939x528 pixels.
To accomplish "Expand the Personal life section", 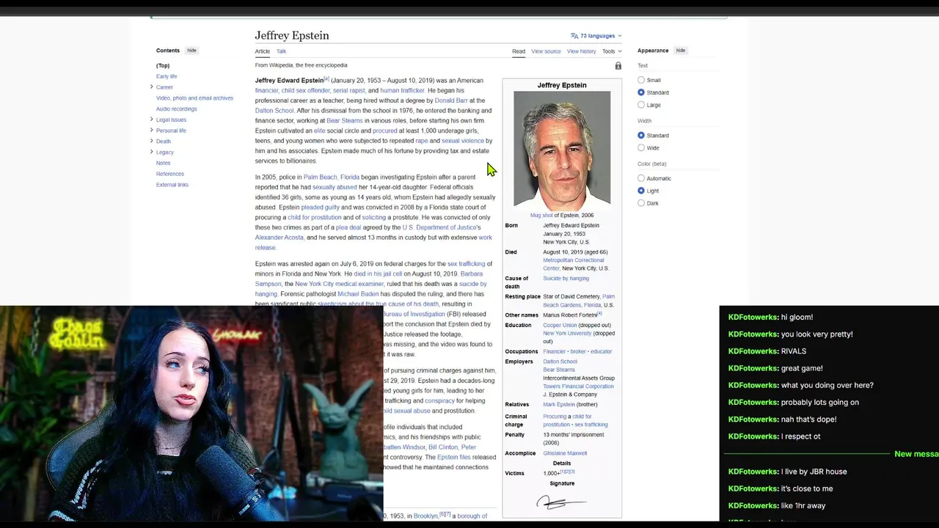I will [x=152, y=130].
